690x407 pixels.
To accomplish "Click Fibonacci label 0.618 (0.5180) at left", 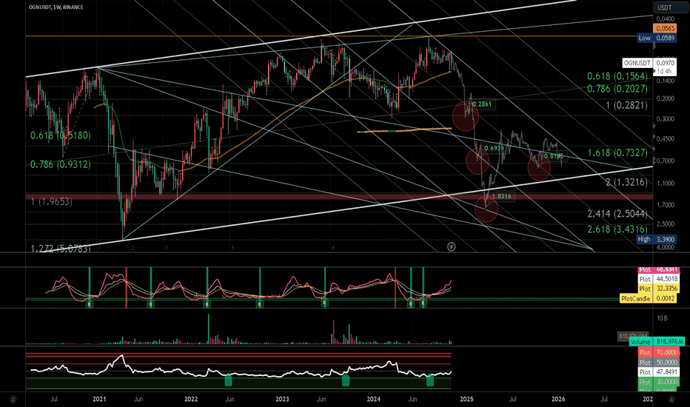I will click(60, 135).
